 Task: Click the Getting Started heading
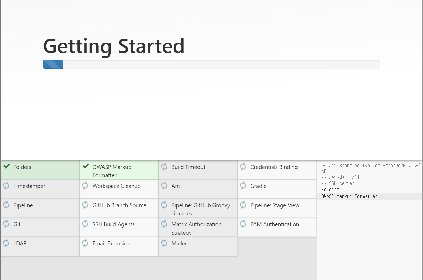[x=114, y=46]
